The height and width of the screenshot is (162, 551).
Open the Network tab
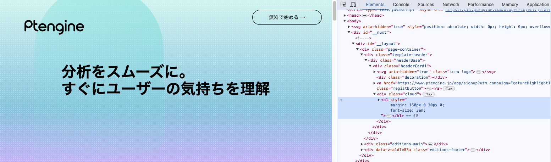451,5
